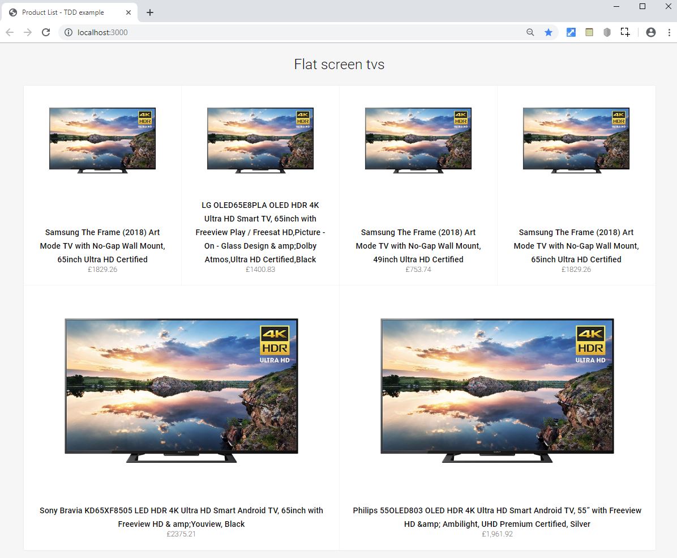Reload the current page

tap(46, 32)
